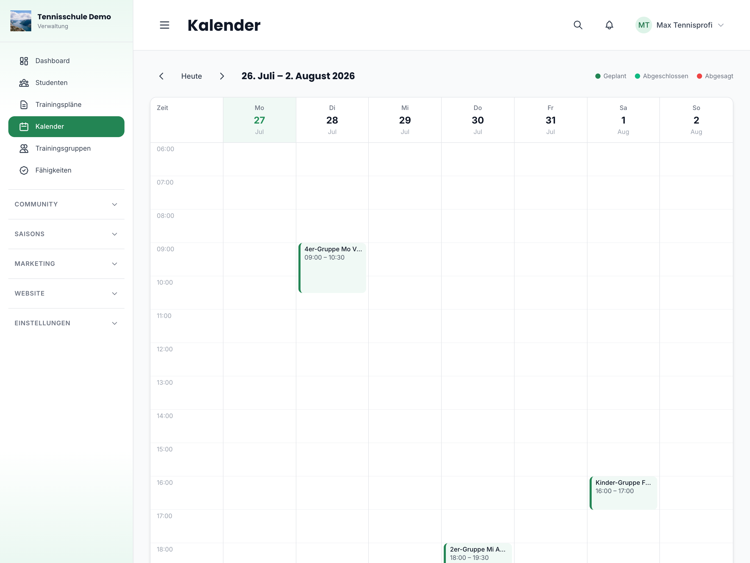Open Studenten in the sidebar
The height and width of the screenshot is (563, 750).
tap(66, 83)
